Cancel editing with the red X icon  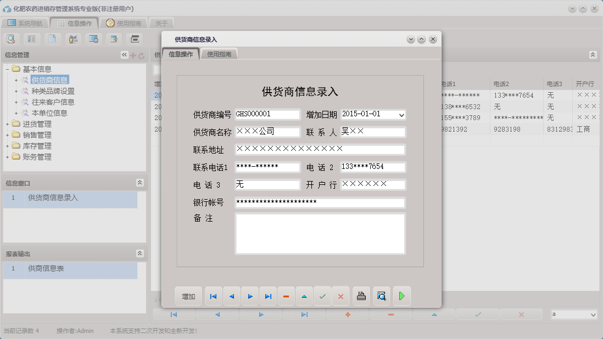pyautogui.click(x=340, y=296)
